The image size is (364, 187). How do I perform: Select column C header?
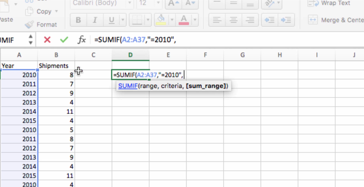pyautogui.click(x=93, y=55)
